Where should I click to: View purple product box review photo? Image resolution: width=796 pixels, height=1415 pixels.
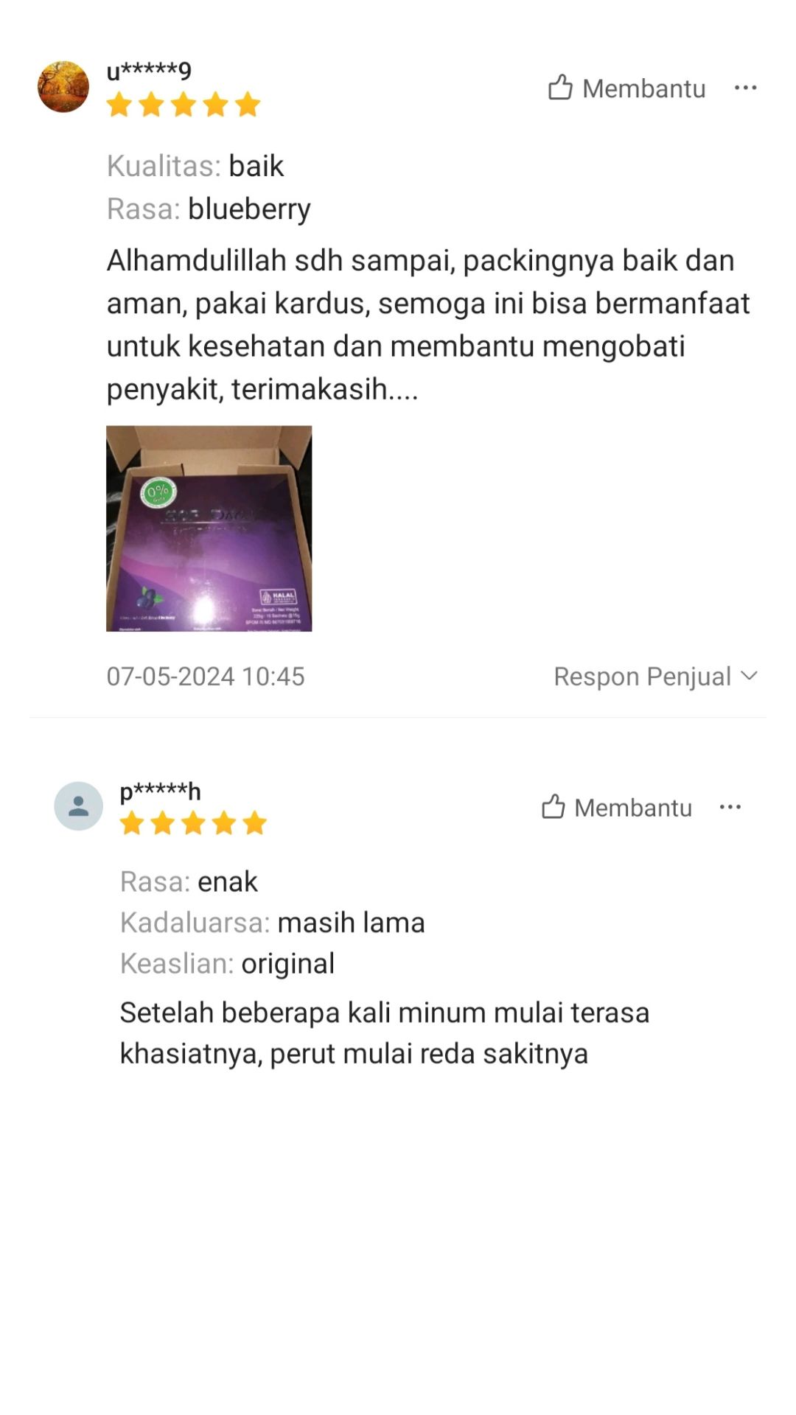click(209, 528)
